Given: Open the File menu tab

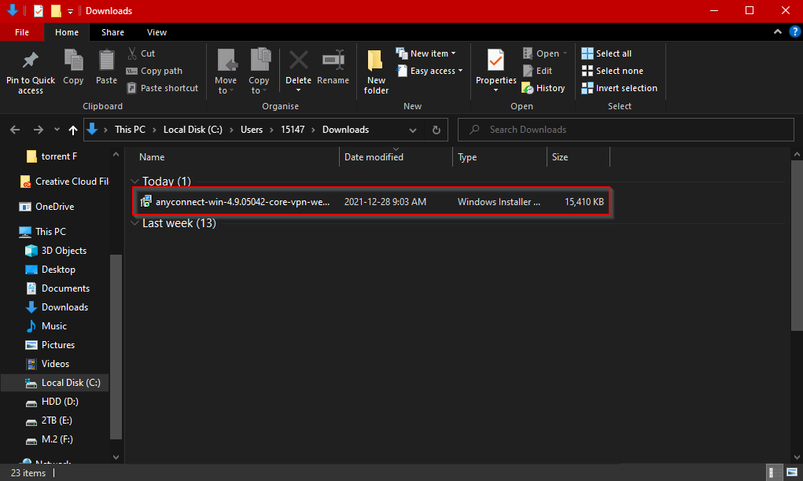Looking at the screenshot, I should pos(22,32).
